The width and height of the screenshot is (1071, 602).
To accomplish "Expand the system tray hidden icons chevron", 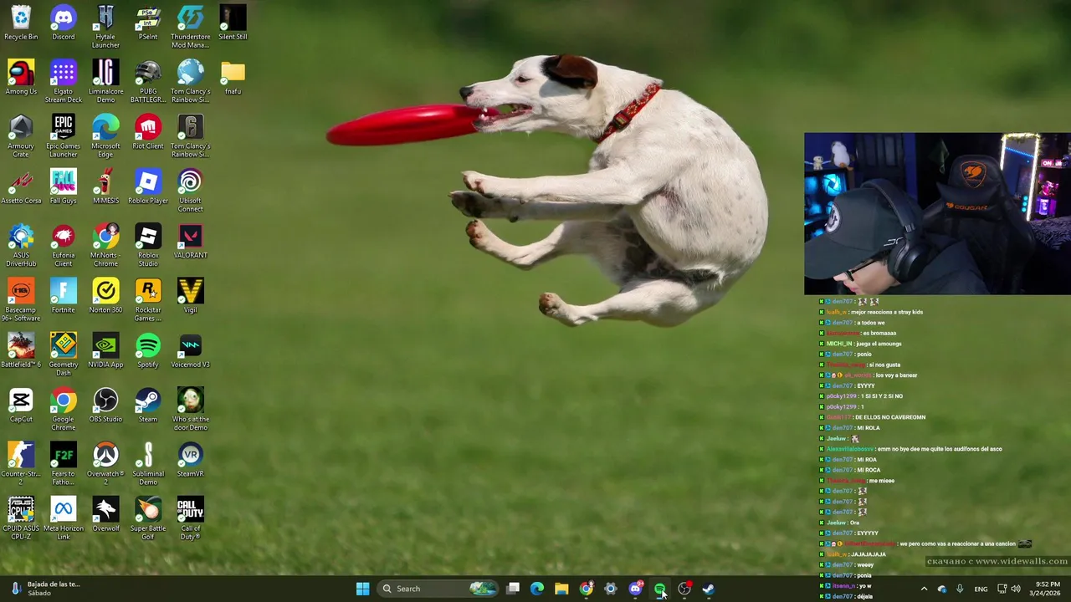I will coord(924,589).
